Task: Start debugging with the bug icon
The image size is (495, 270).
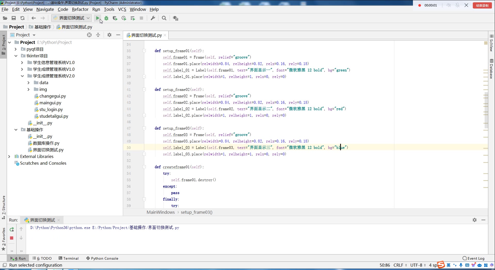Action: (106, 18)
